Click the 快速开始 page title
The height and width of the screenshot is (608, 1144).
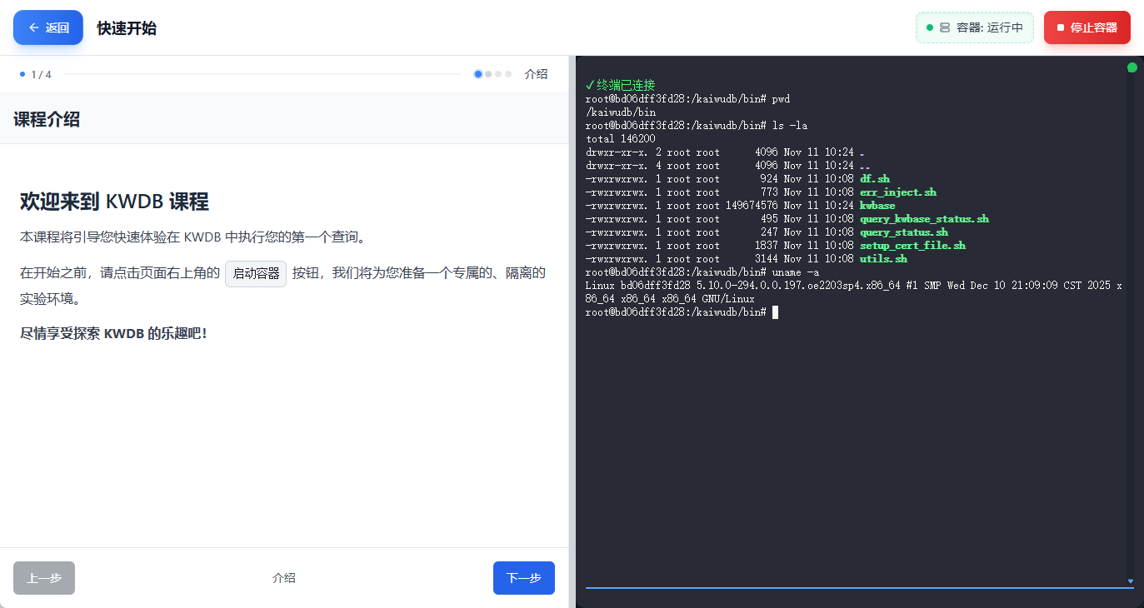point(127,28)
